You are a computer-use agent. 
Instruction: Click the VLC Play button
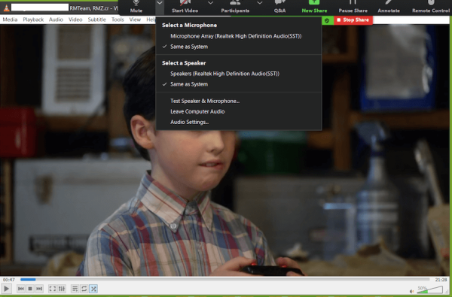point(6,289)
